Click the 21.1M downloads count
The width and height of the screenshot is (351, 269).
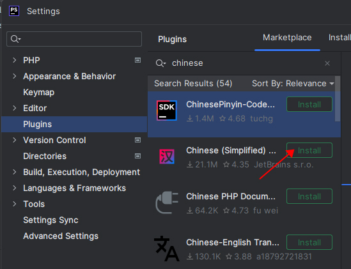point(202,165)
